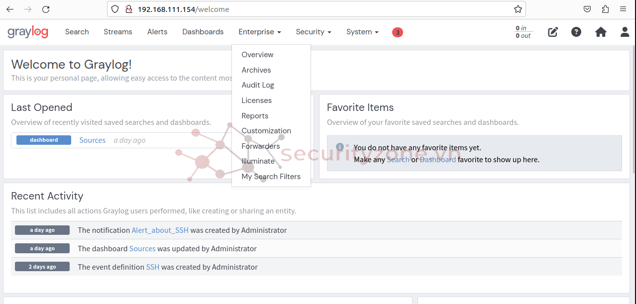Open the Sources dashboard in Last Opened
The height and width of the screenshot is (304, 636).
[93, 140]
